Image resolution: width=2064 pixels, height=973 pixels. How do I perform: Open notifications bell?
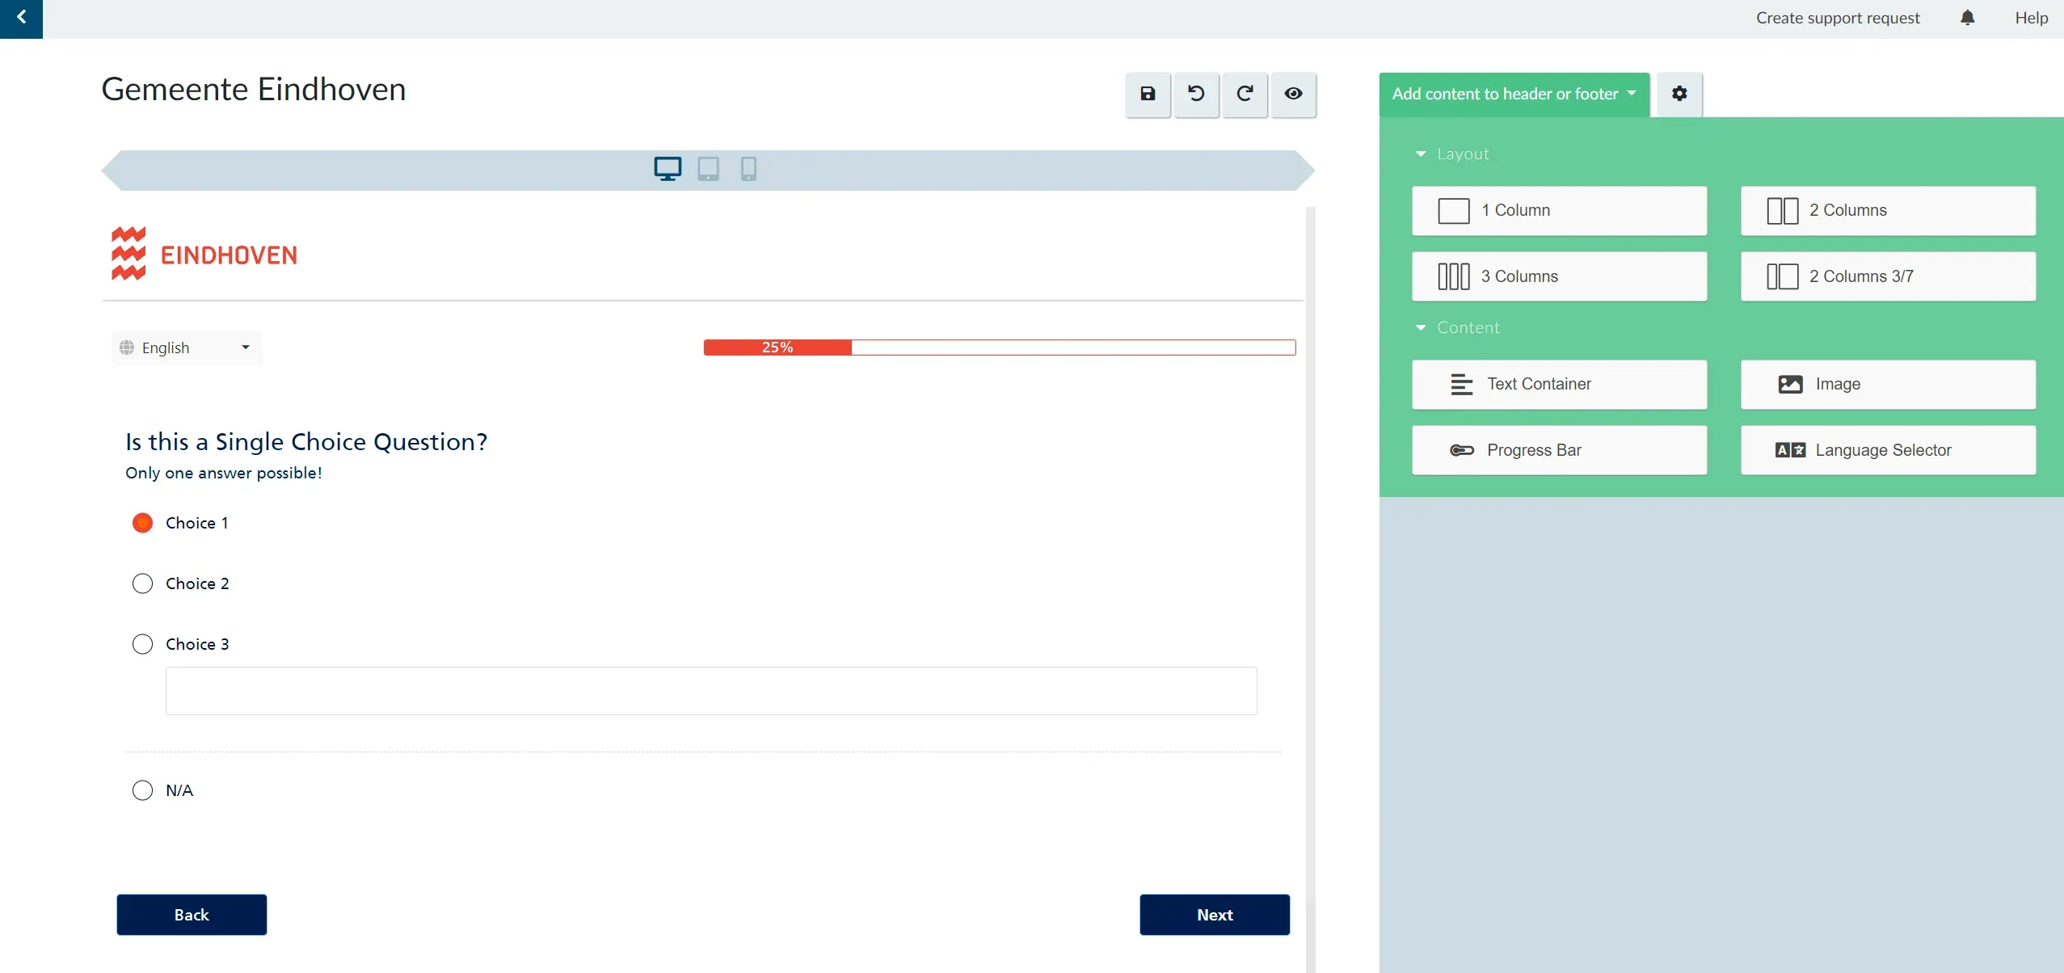(x=1968, y=18)
